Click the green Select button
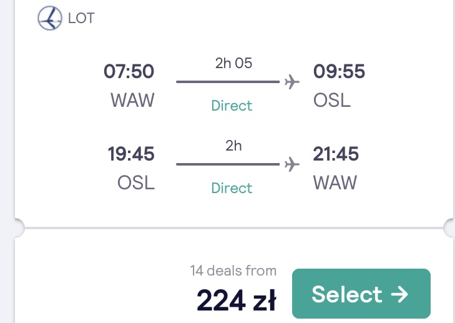Screen dimensions: 455x323 pyautogui.click(x=361, y=294)
